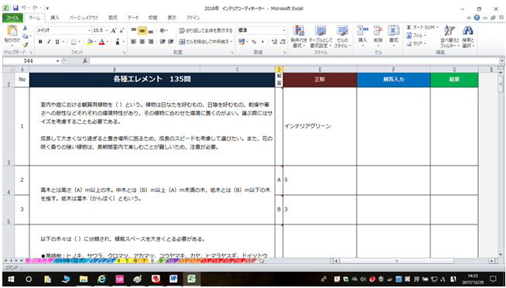The width and height of the screenshot is (506, 288).
Task: Open Internet Explorer from the taskbar
Action: coord(101,279)
